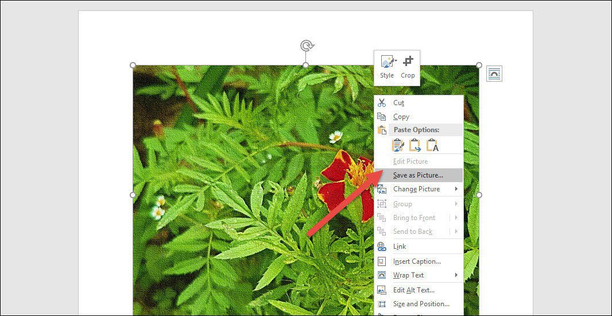
Task: Select Save as Picture menu entry
Action: click(x=419, y=175)
